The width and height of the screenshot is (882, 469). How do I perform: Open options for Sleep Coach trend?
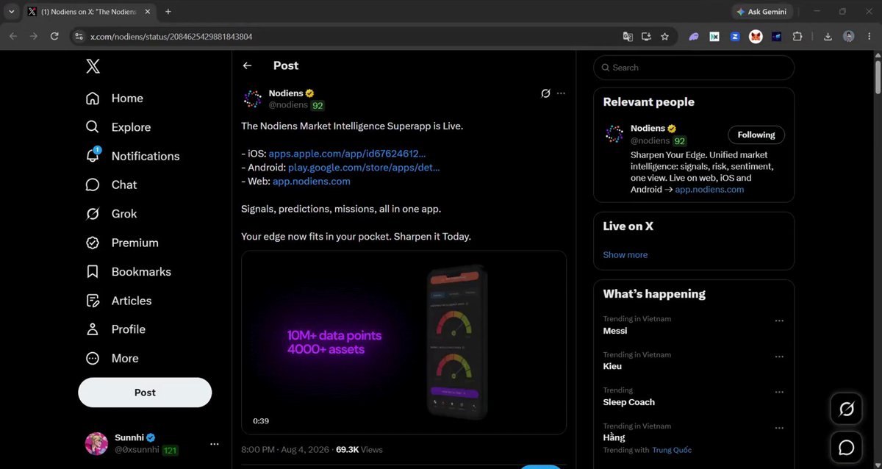coord(779,392)
